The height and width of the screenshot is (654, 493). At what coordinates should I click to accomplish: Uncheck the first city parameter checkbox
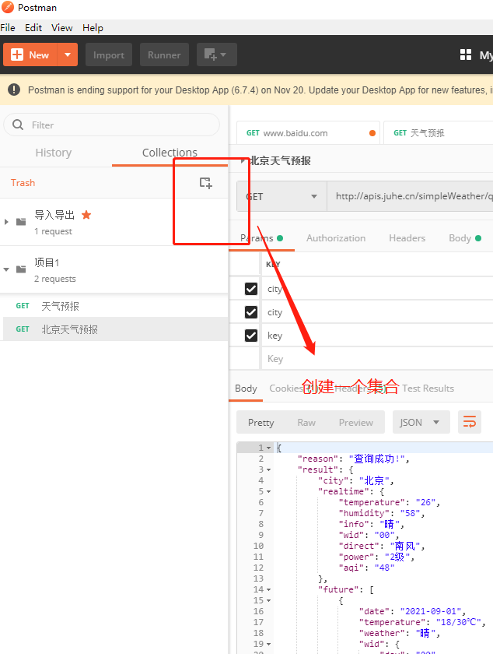pos(251,289)
